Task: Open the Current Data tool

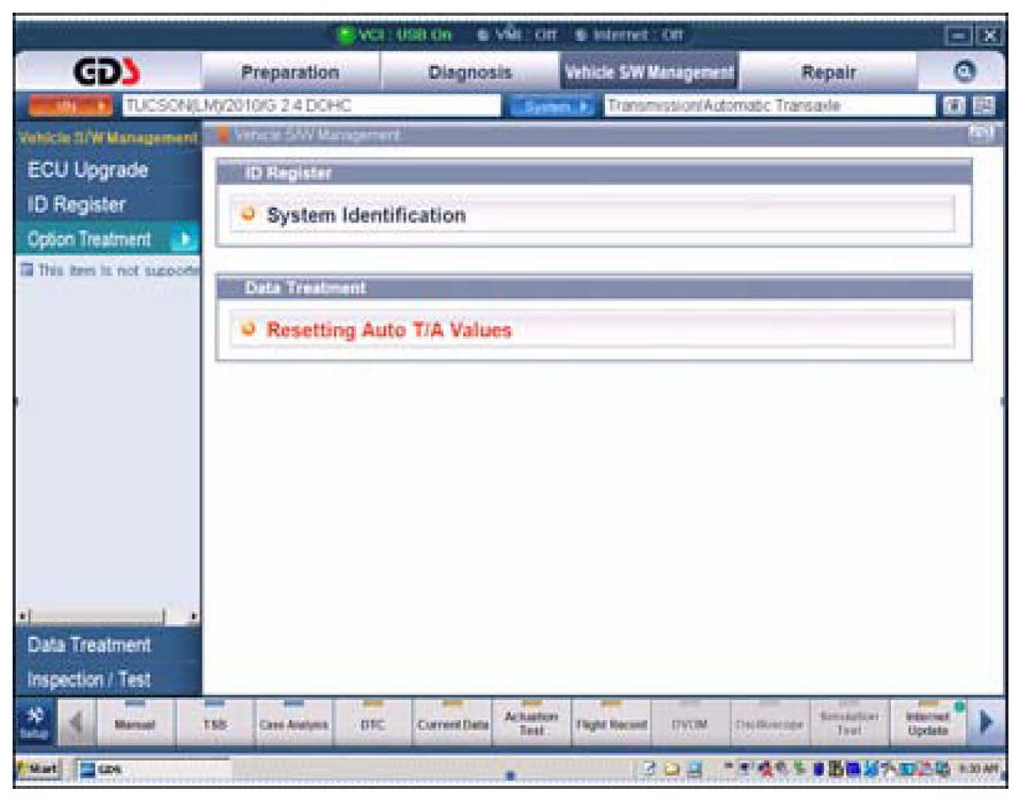Action: pyautogui.click(x=452, y=721)
